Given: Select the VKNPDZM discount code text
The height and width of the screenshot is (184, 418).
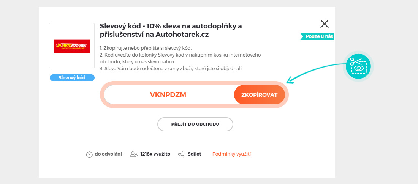Looking at the screenshot, I should pyautogui.click(x=168, y=95).
